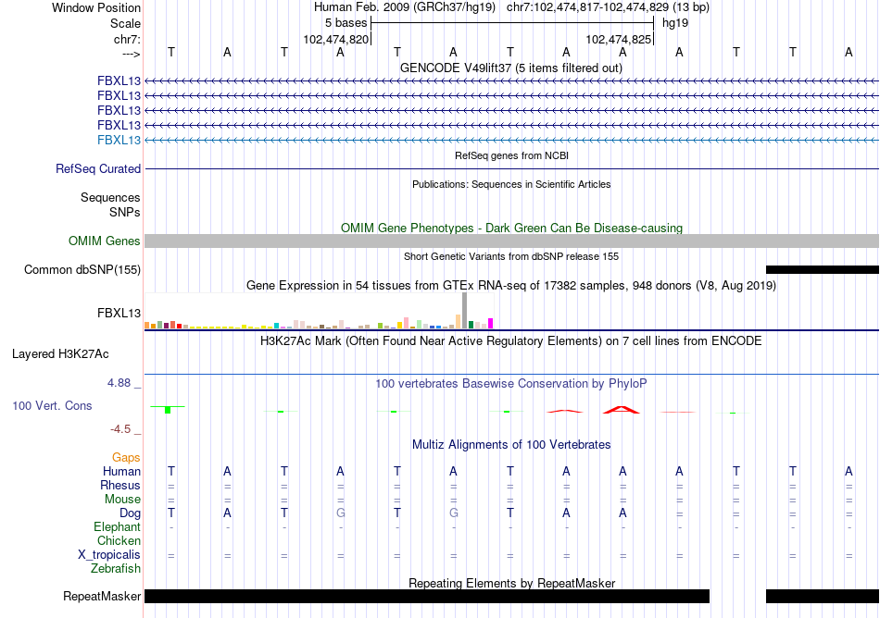Click the 100 vertebrates Basewise Conservation PhyloP title
The image size is (880, 618).
[510, 384]
